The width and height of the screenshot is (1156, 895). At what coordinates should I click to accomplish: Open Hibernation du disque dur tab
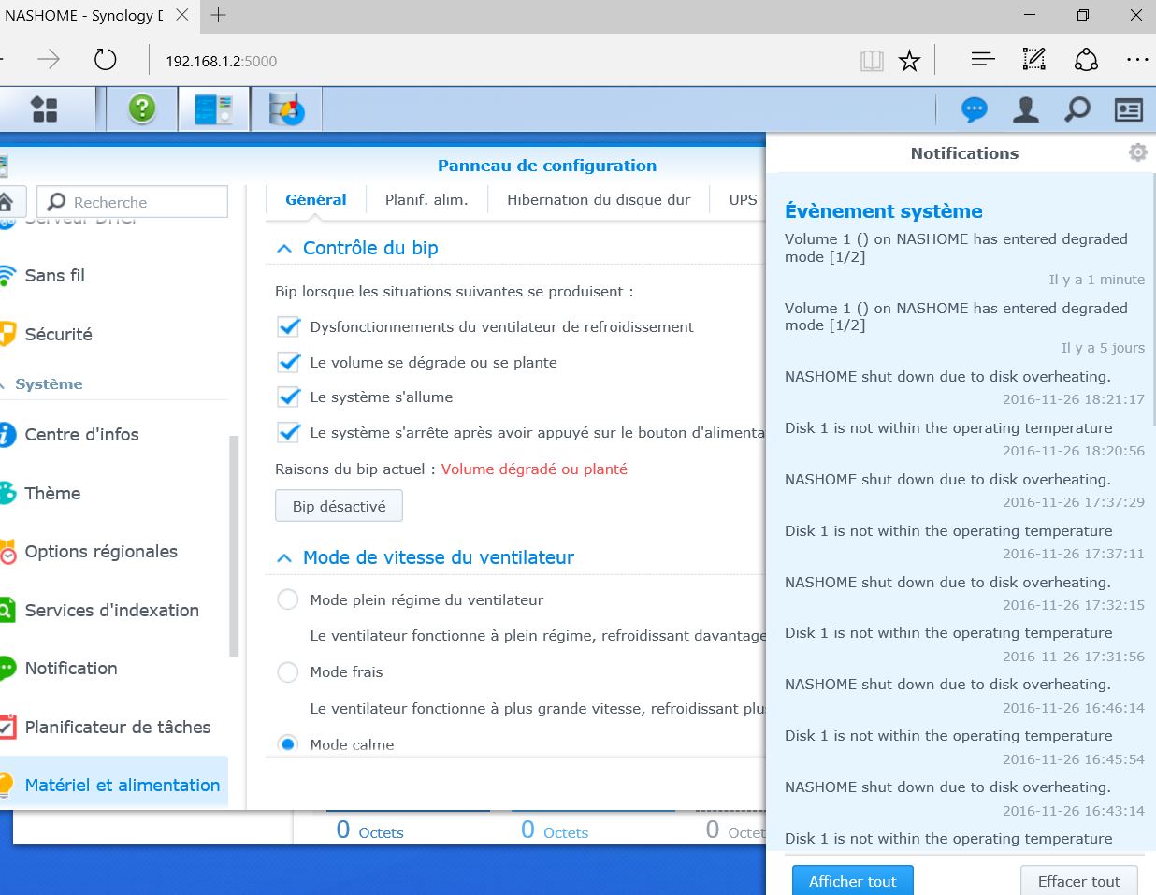point(599,200)
